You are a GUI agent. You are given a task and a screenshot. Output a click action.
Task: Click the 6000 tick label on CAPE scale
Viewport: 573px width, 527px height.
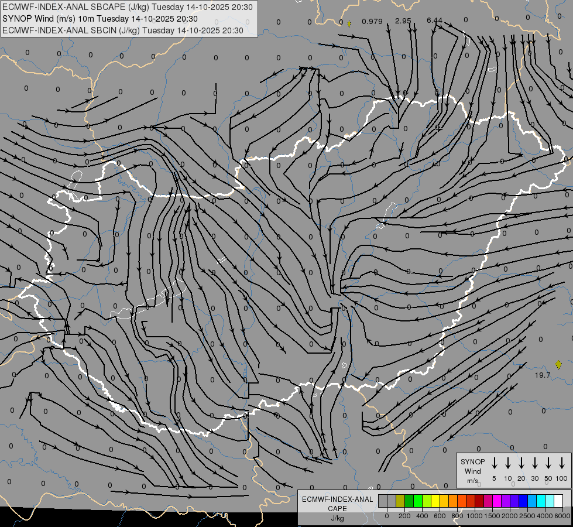(562, 516)
